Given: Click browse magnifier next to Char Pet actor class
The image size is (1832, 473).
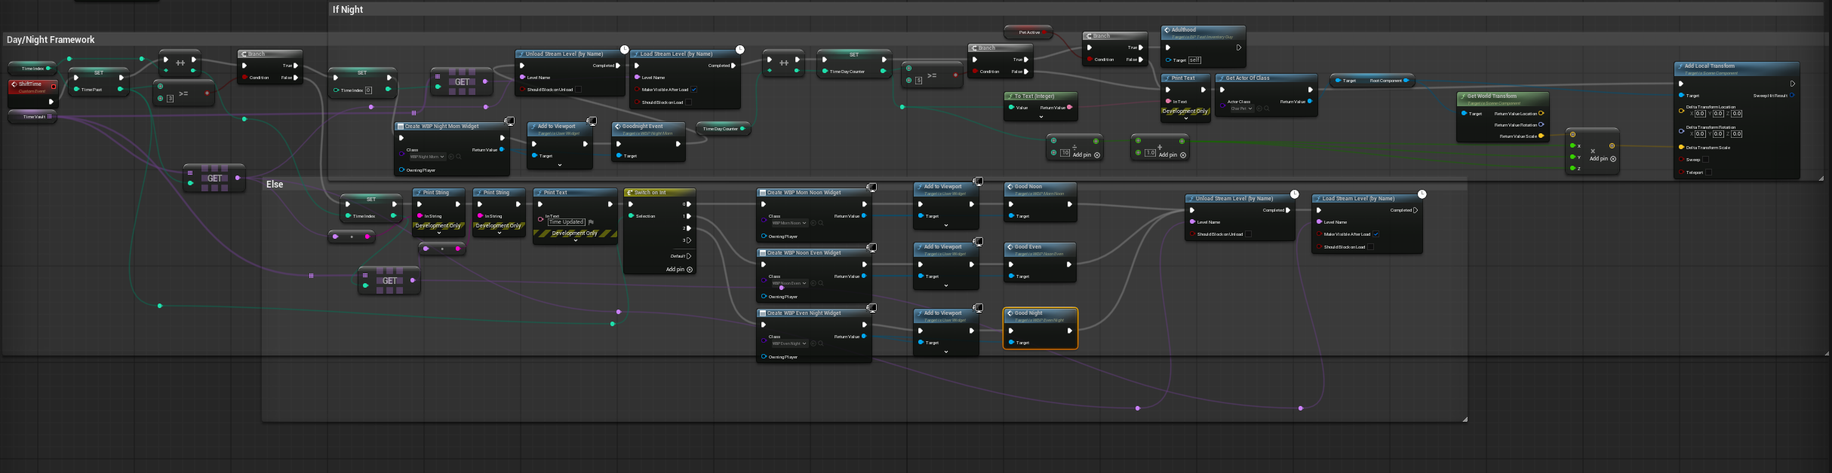Looking at the screenshot, I should [1266, 108].
